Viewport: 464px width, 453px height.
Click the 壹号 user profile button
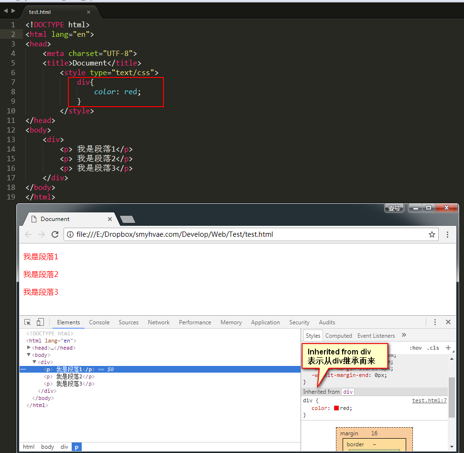[x=394, y=208]
